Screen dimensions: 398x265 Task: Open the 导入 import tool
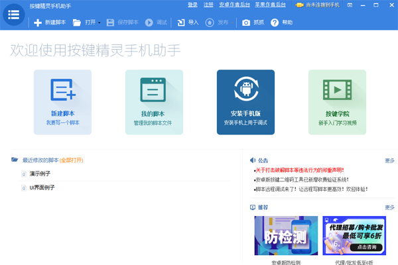pos(188,23)
